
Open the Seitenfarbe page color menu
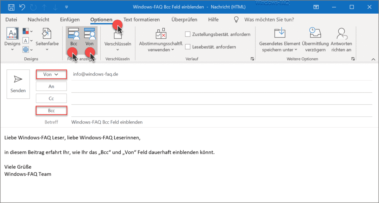tap(47, 39)
